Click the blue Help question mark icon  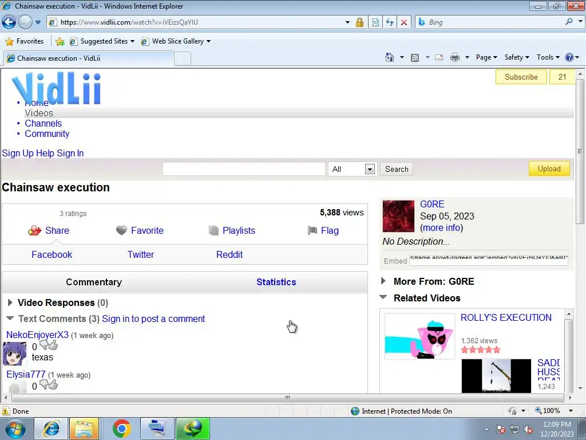569,57
